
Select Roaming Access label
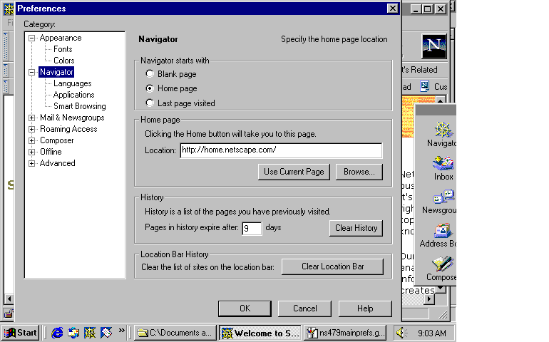pos(68,129)
